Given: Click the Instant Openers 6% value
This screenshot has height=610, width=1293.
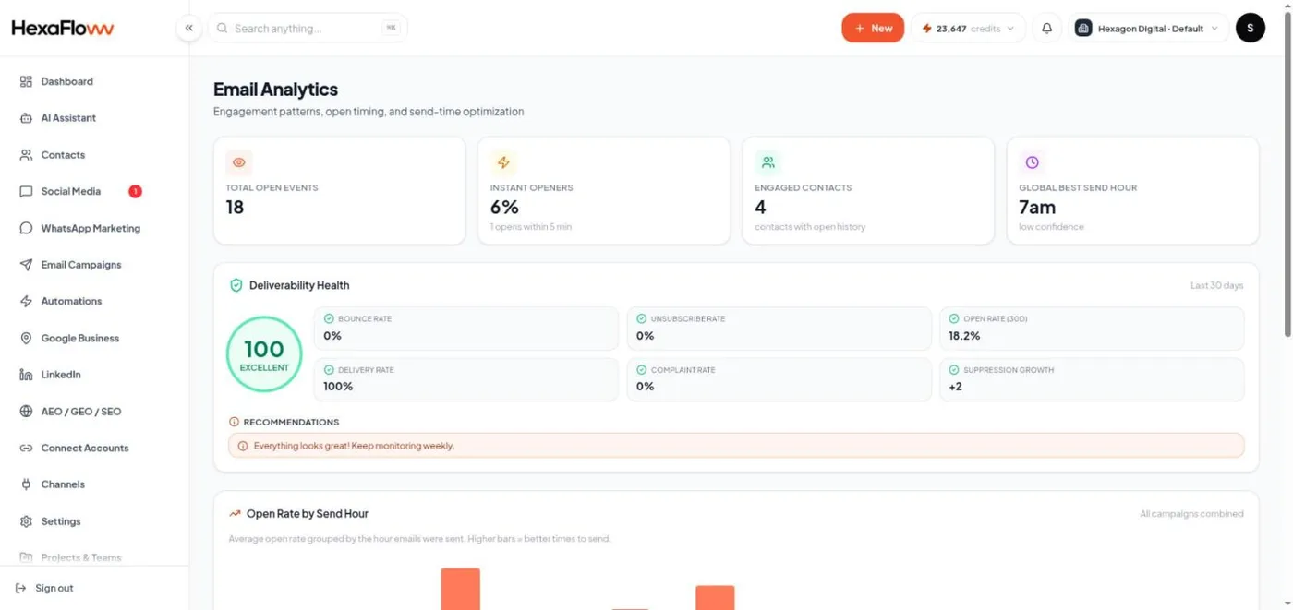Looking at the screenshot, I should click(504, 208).
